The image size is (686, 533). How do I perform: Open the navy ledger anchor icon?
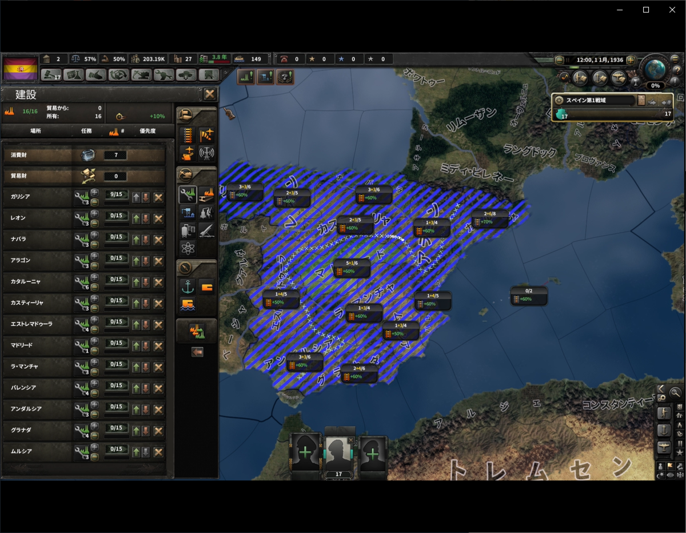click(x=599, y=77)
